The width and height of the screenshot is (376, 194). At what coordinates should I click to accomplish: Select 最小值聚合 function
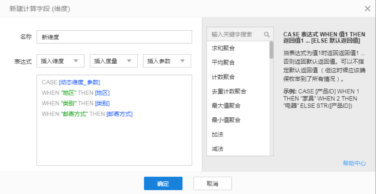226,120
